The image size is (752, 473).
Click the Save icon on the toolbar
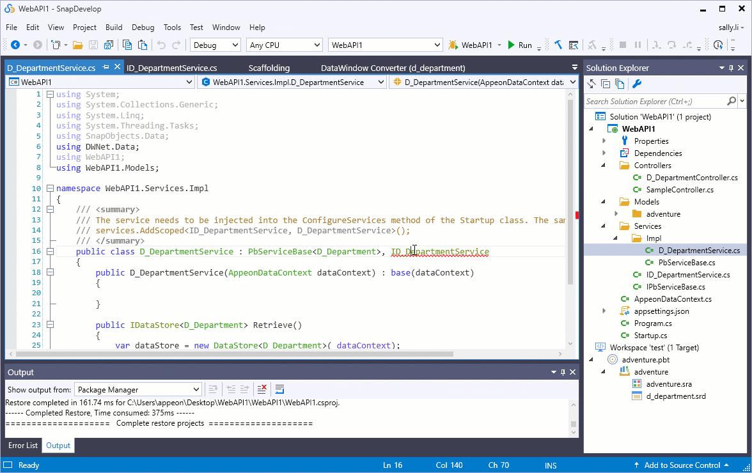coord(95,44)
